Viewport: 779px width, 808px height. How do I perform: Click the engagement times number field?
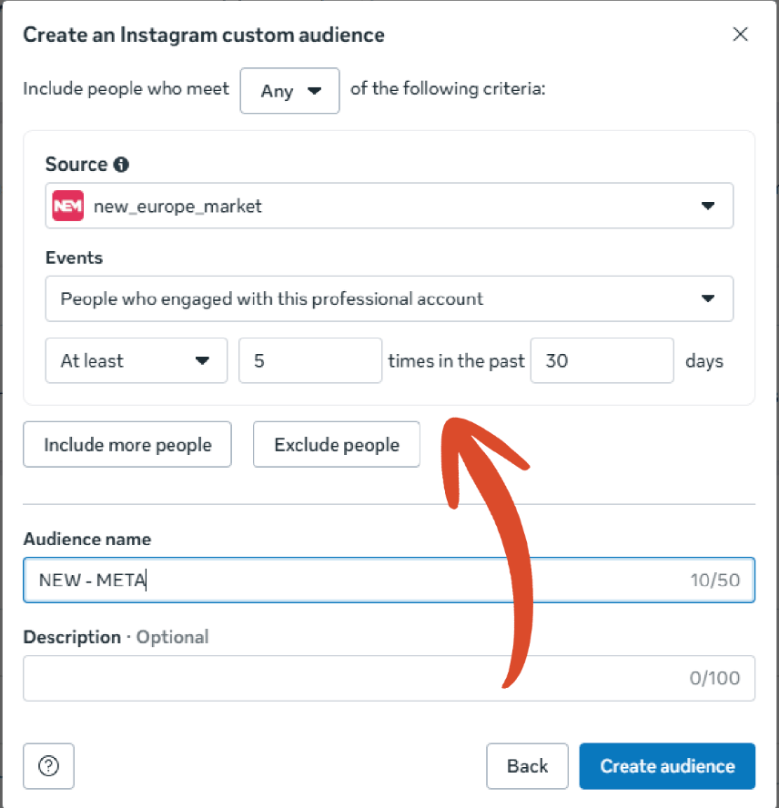coord(309,360)
